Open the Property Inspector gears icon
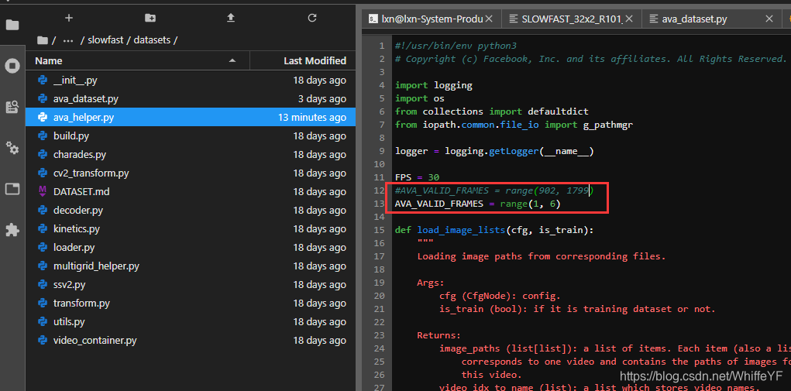 12,148
